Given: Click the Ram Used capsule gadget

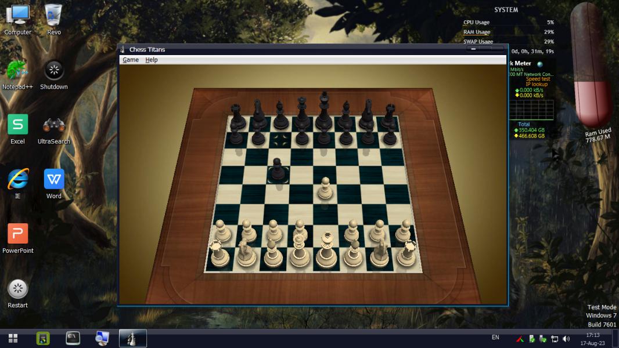Looking at the screenshot, I should point(591,65).
